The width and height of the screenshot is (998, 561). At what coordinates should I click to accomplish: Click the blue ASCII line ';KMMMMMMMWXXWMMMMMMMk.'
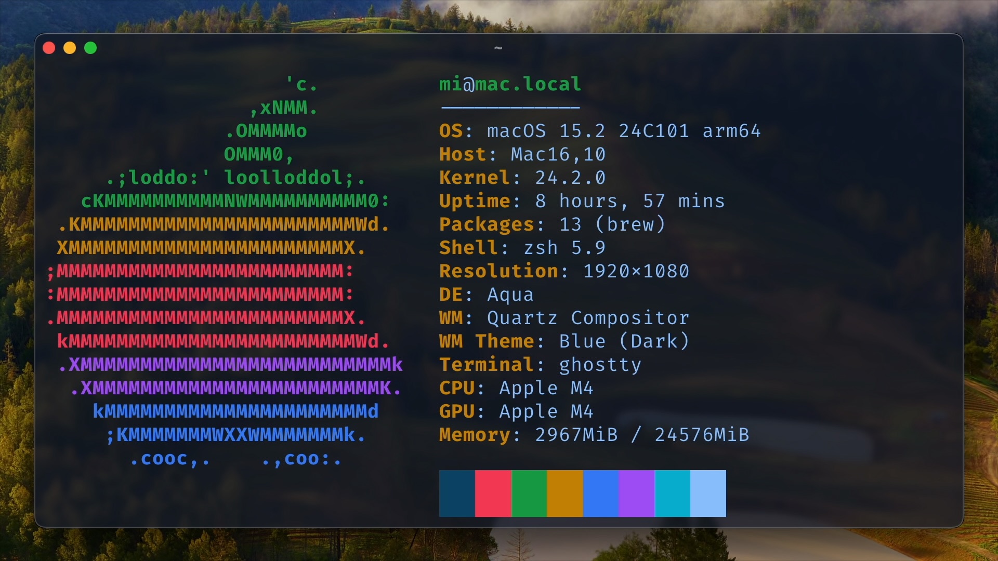235,435
